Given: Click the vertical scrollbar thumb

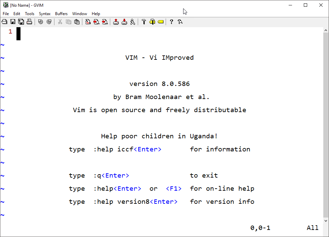Looking at the screenshot, I should (326, 125).
